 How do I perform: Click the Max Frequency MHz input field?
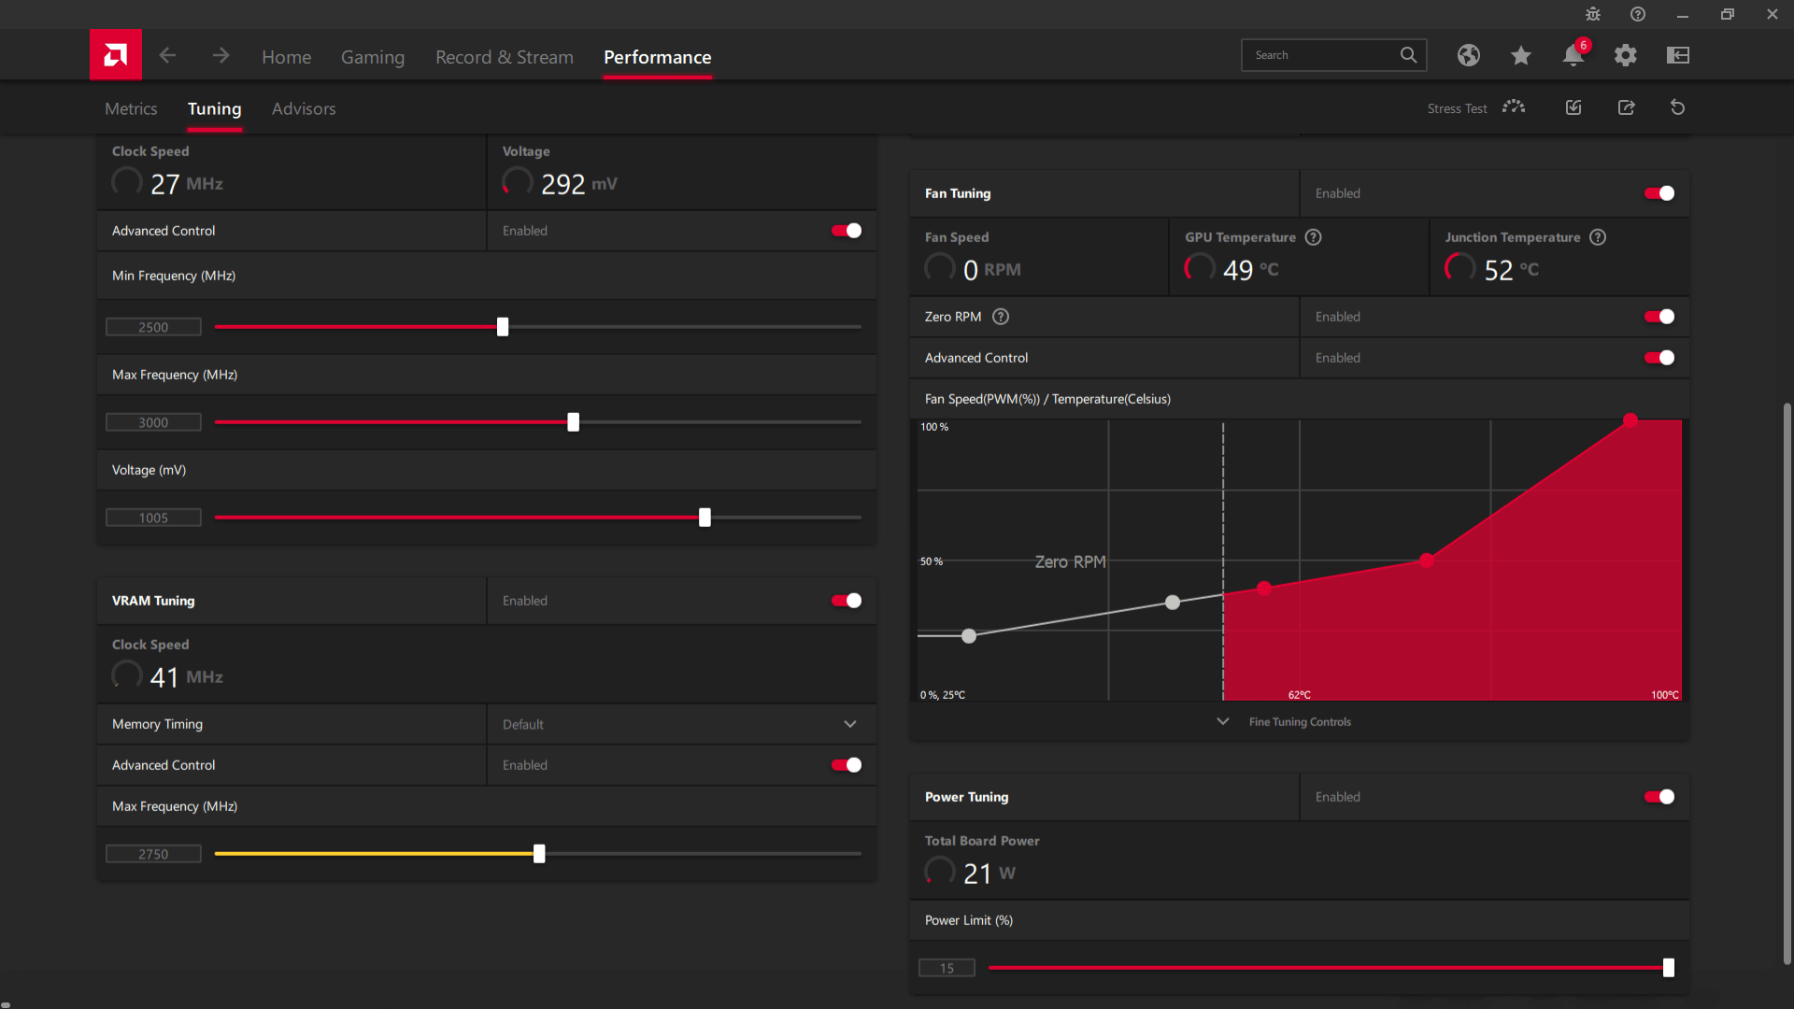point(153,421)
